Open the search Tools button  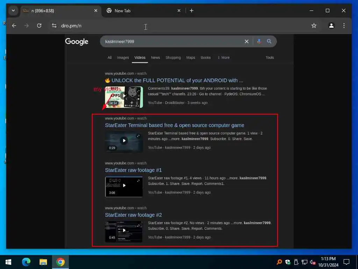pos(270,58)
